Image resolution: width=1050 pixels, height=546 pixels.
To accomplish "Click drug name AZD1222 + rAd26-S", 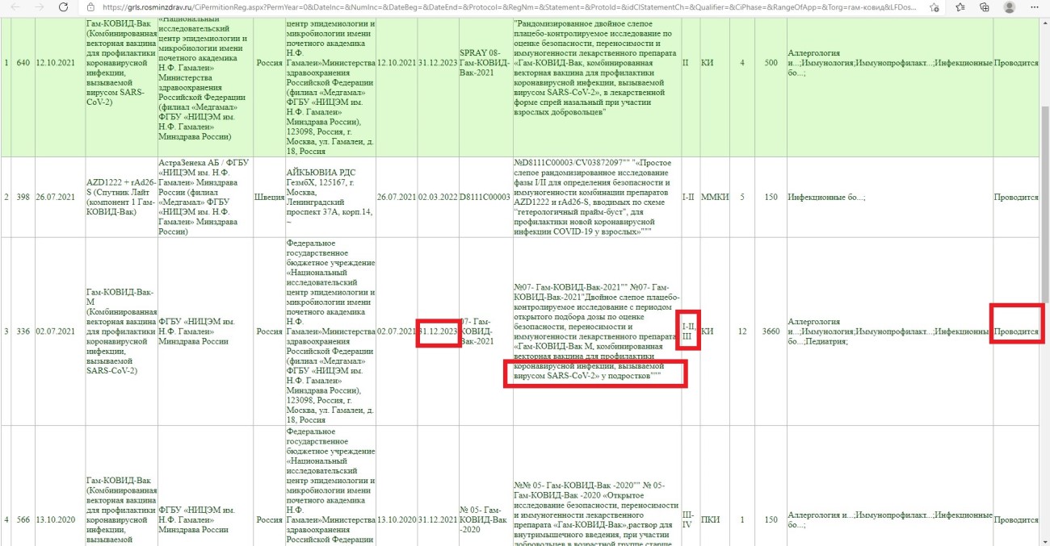I will coord(120,197).
